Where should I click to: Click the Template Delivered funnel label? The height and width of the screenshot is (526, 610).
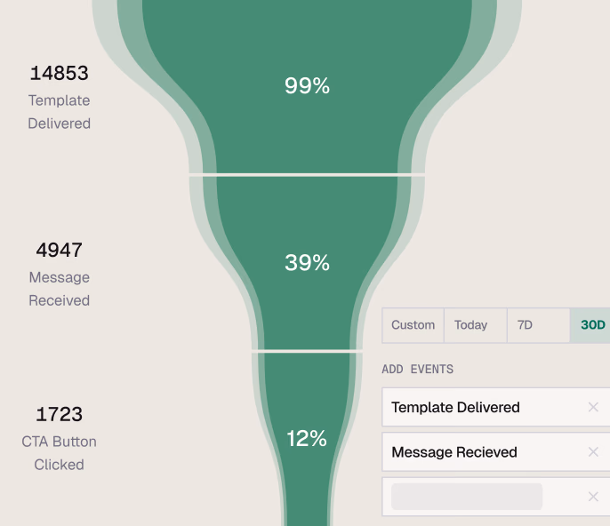point(60,112)
